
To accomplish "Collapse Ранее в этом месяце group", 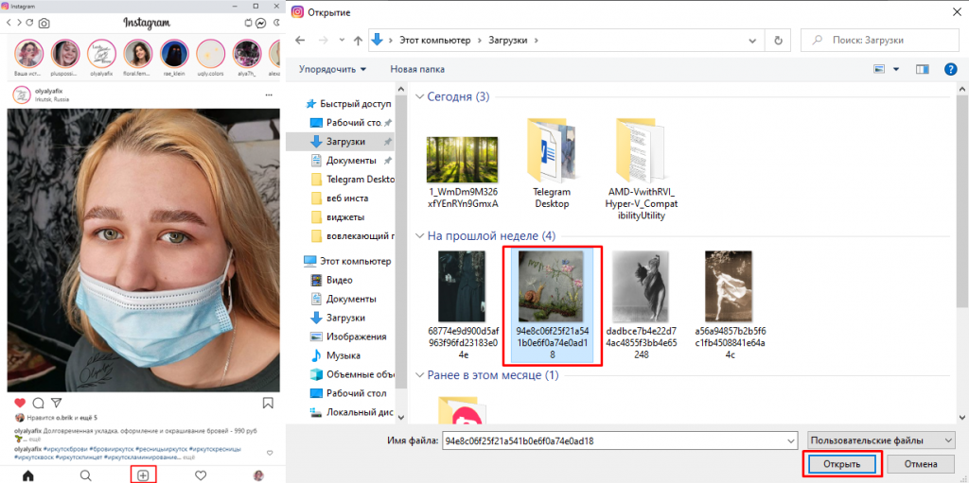I will (x=421, y=375).
